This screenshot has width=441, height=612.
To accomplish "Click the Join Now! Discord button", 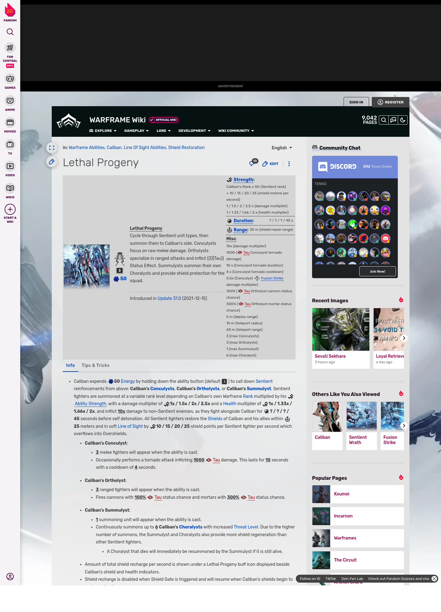I will pyautogui.click(x=378, y=271).
